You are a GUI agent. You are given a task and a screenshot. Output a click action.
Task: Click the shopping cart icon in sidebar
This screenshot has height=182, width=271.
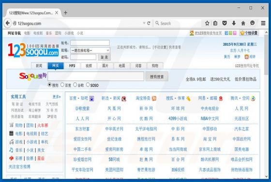[x=12, y=125]
